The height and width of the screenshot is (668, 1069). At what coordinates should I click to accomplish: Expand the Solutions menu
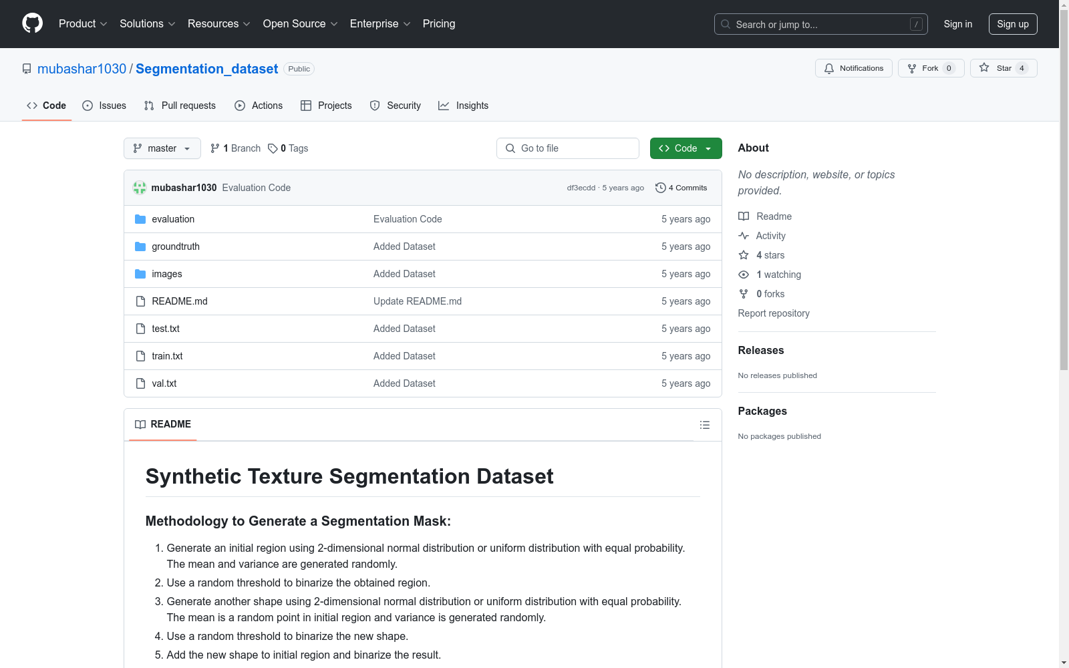148,23
